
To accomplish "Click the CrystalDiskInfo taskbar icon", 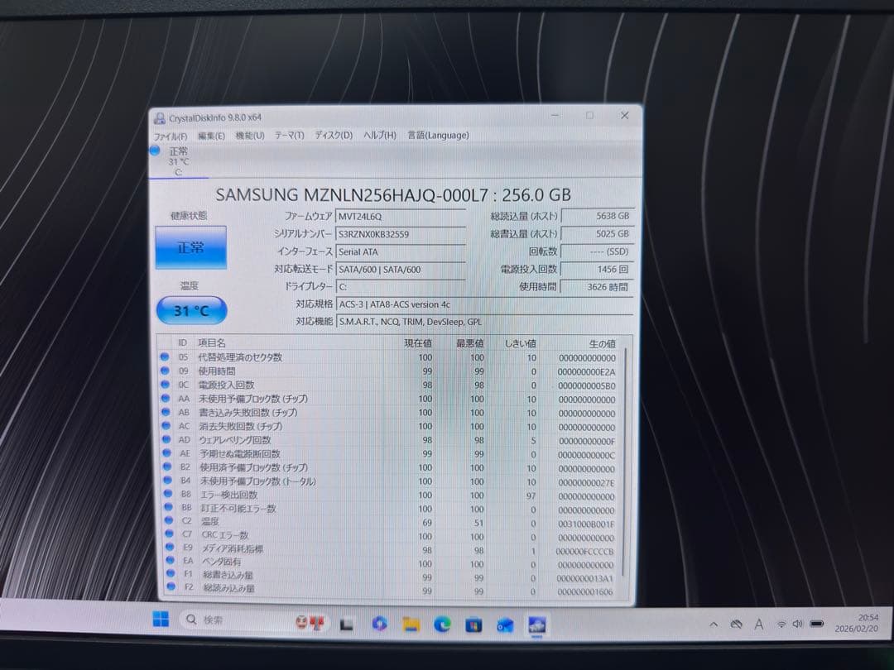I will [536, 626].
